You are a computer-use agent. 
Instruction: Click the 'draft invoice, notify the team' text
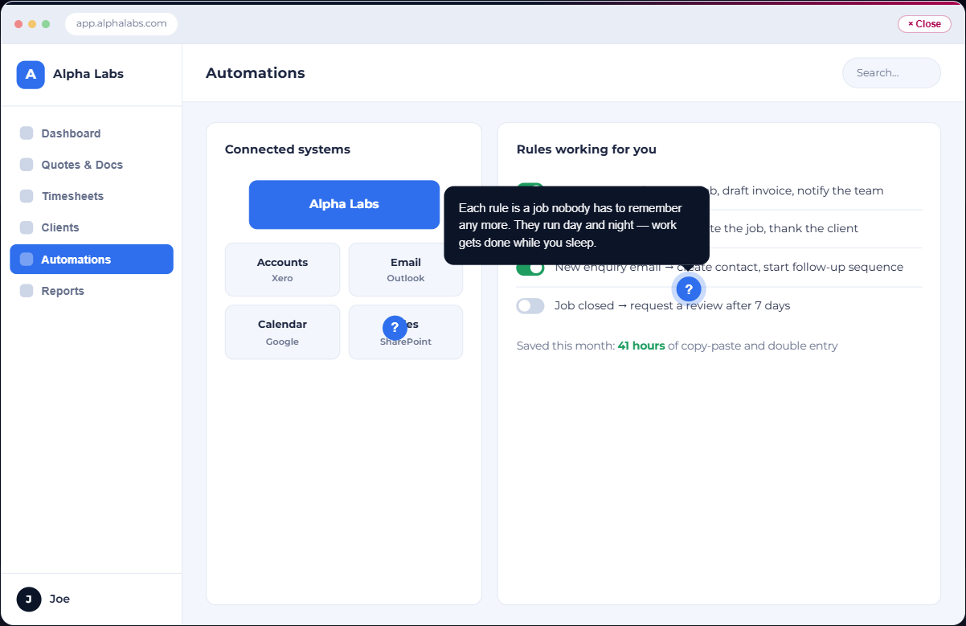tap(803, 190)
